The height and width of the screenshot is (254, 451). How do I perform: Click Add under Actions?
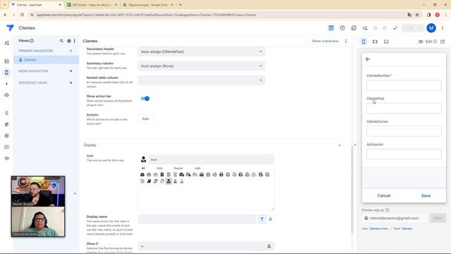tap(146, 119)
